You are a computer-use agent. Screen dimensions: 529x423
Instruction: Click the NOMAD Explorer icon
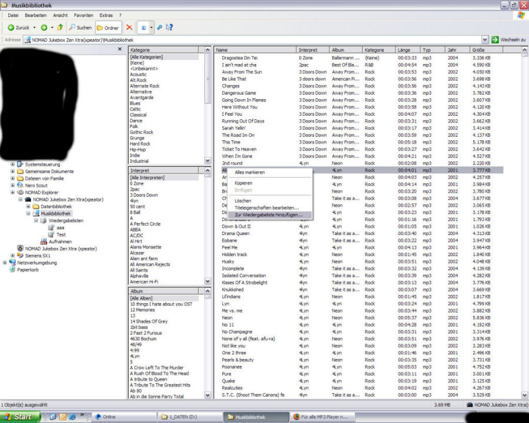20,192
